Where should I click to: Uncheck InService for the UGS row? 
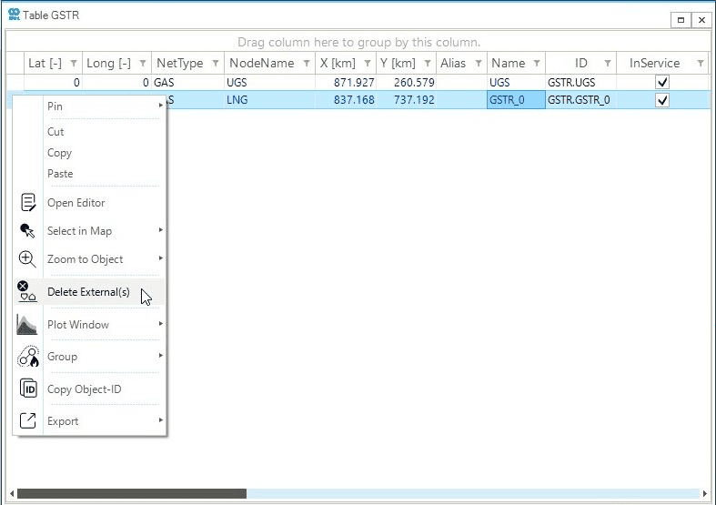point(662,82)
